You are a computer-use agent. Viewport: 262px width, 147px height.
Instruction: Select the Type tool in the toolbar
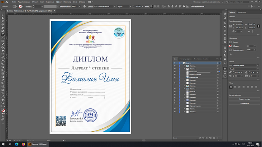pyautogui.click(x=3, y=34)
